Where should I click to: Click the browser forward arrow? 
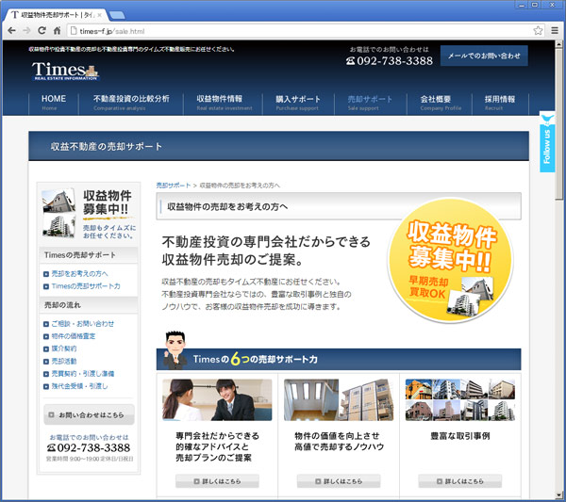click(26, 31)
